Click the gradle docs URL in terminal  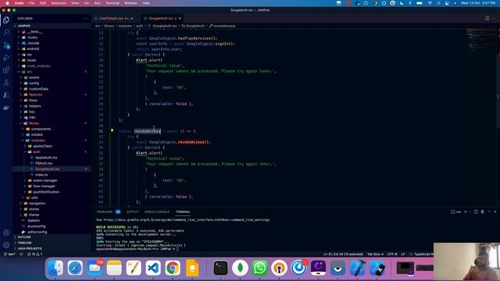click(186, 219)
